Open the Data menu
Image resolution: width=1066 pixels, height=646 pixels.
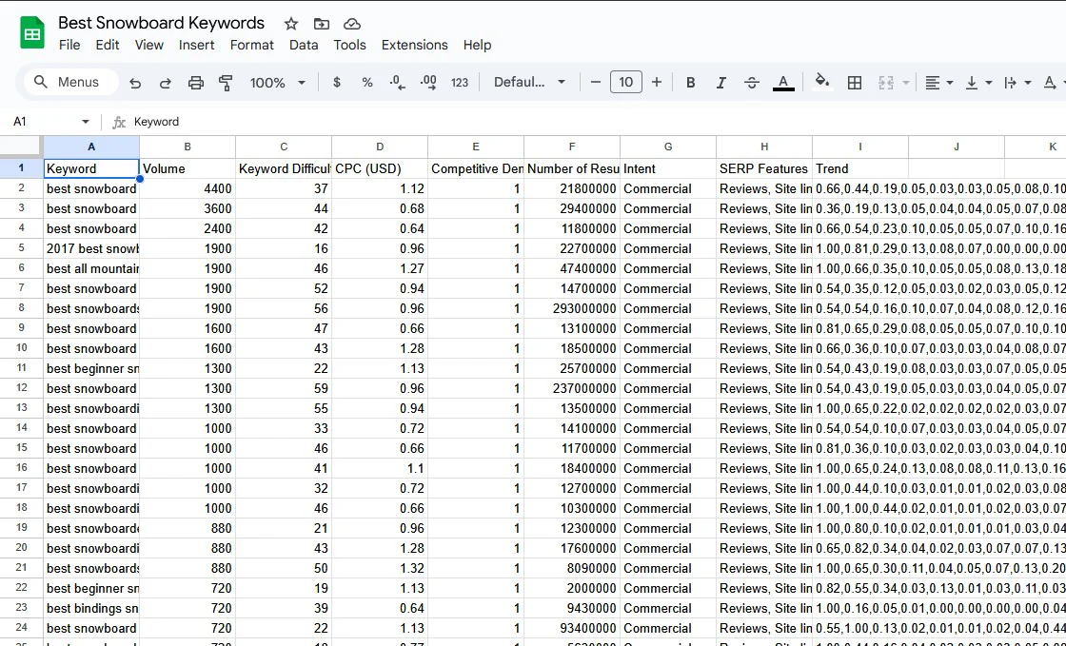click(x=304, y=45)
